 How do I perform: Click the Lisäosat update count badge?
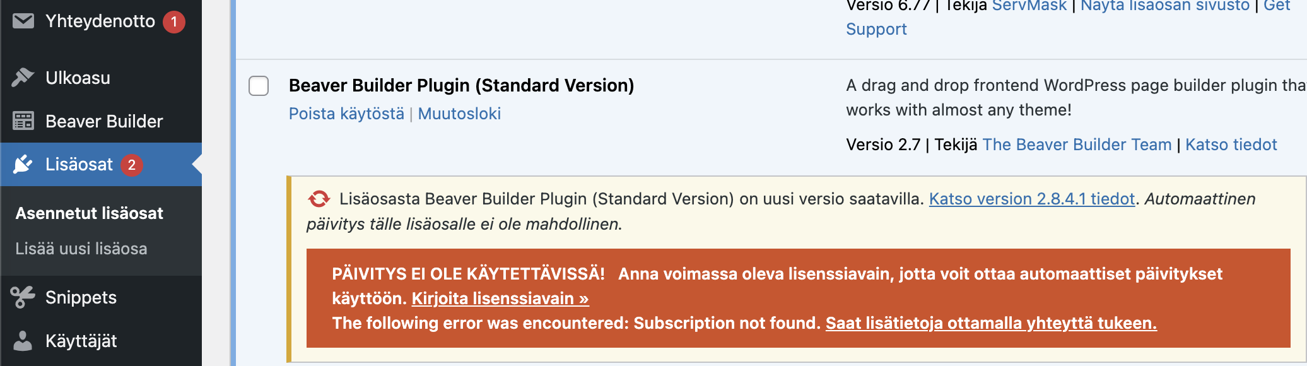click(x=131, y=164)
